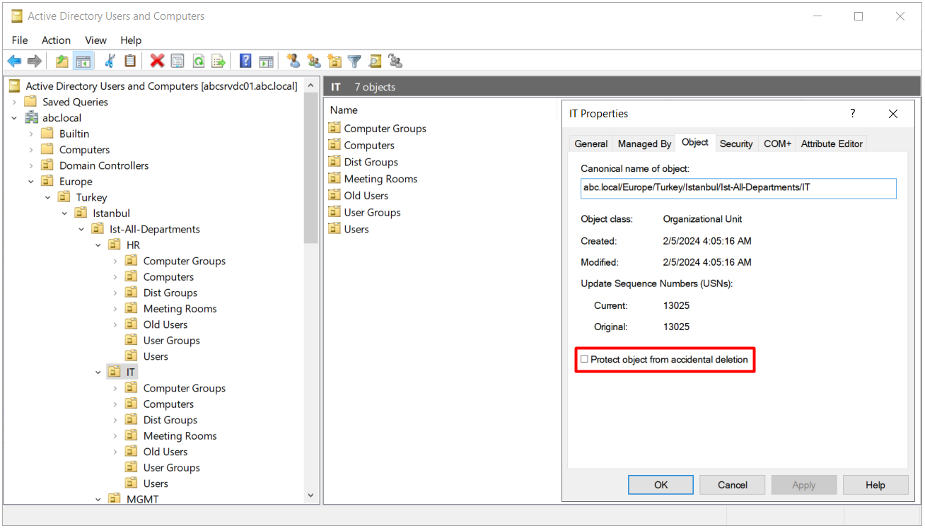
Task: Expand the Domain Controllers node
Action: pyautogui.click(x=31, y=165)
